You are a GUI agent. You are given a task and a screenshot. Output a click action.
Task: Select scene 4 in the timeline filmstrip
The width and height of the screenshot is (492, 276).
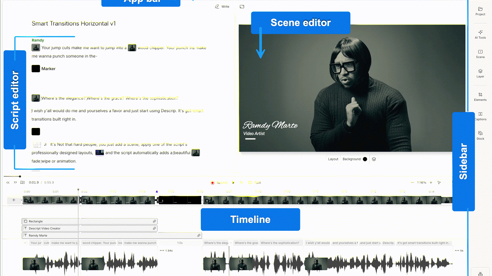(x=322, y=200)
